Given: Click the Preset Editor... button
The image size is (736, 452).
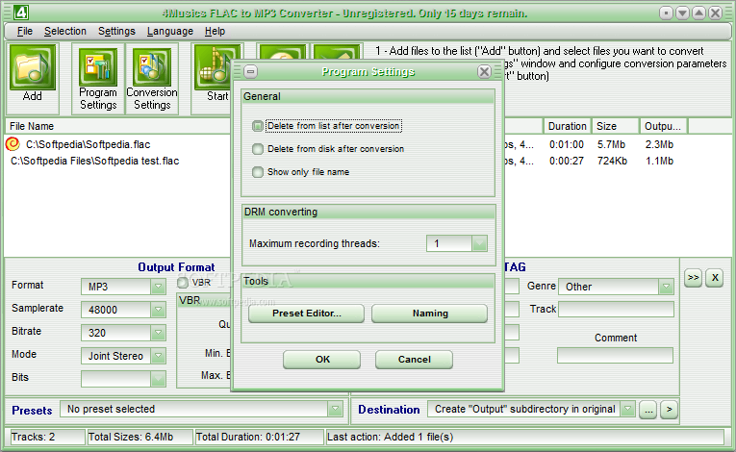Looking at the screenshot, I should coord(306,314).
